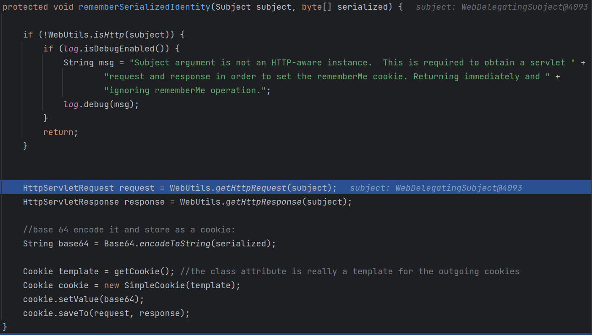The width and height of the screenshot is (592, 335).
Task: Click the isHttp method call
Action: [109, 35]
